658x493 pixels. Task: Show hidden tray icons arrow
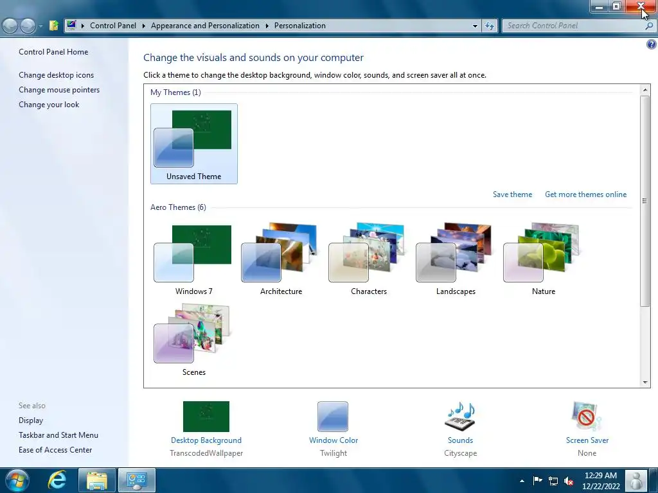522,481
